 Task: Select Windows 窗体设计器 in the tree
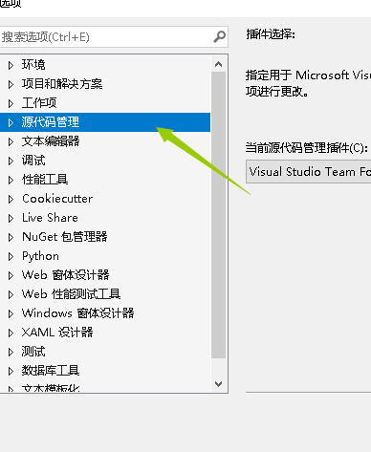78,313
